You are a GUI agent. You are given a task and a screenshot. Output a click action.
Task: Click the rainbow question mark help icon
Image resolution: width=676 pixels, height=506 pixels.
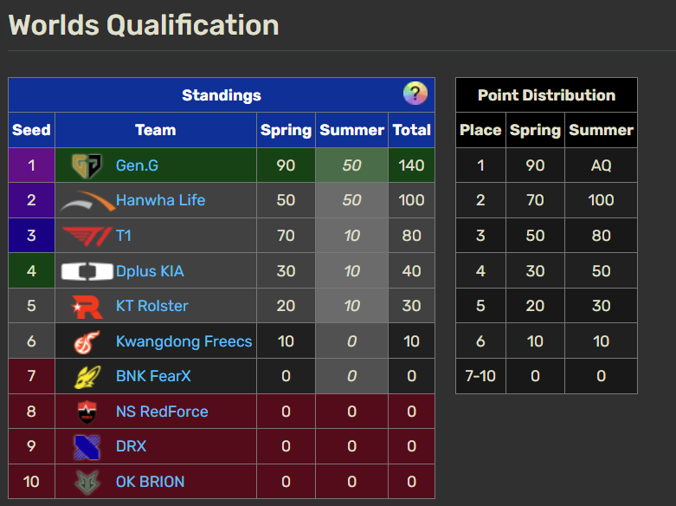[415, 94]
